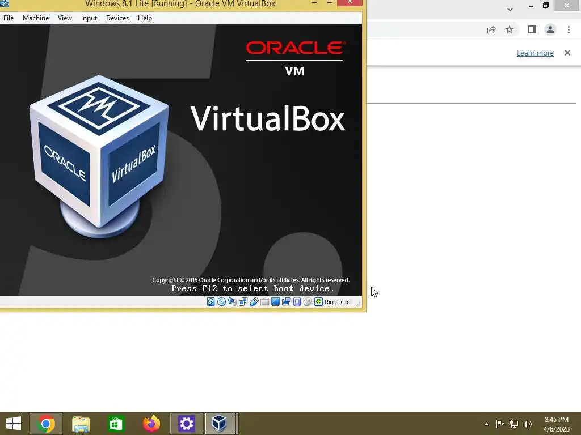Viewport: 581px width, 435px height.
Task: Show hidden system tray icons arrow
Action: pos(486,424)
